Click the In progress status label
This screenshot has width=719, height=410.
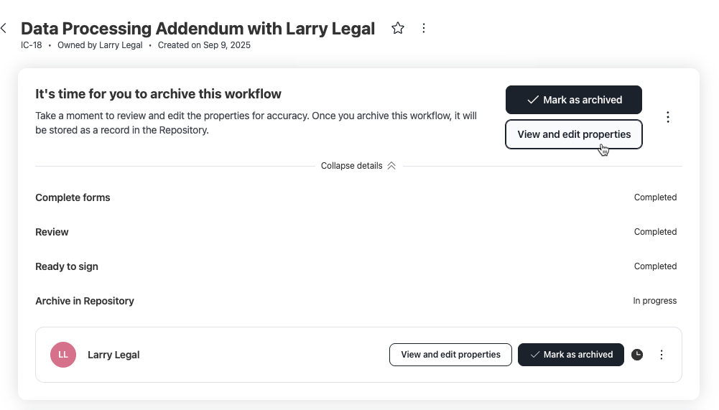[x=654, y=301]
